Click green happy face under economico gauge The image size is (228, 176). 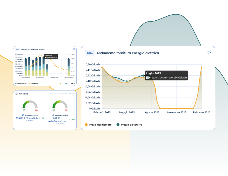pyautogui.click(x=24, y=110)
